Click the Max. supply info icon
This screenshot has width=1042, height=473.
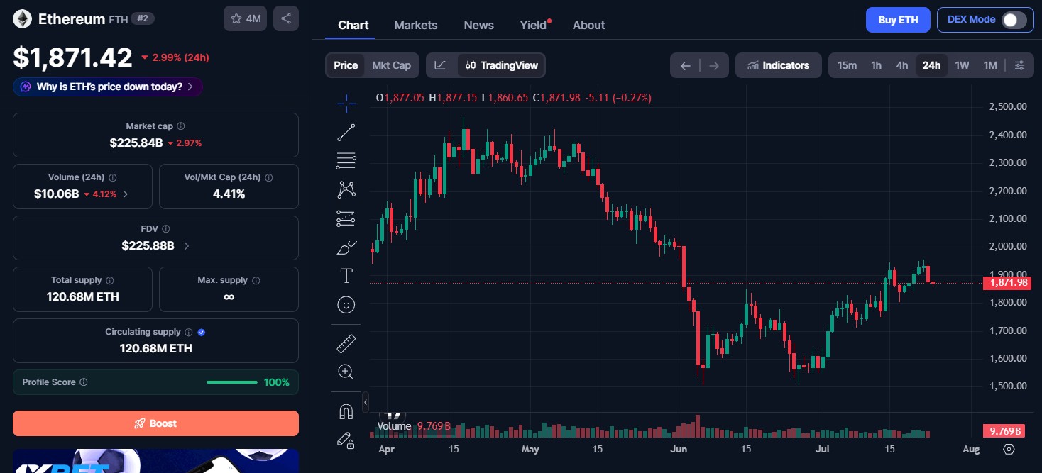pyautogui.click(x=256, y=281)
